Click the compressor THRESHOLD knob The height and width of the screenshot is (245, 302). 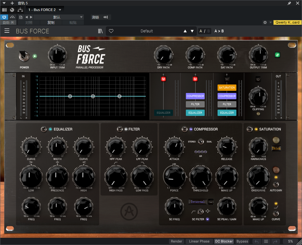[x=201, y=177]
